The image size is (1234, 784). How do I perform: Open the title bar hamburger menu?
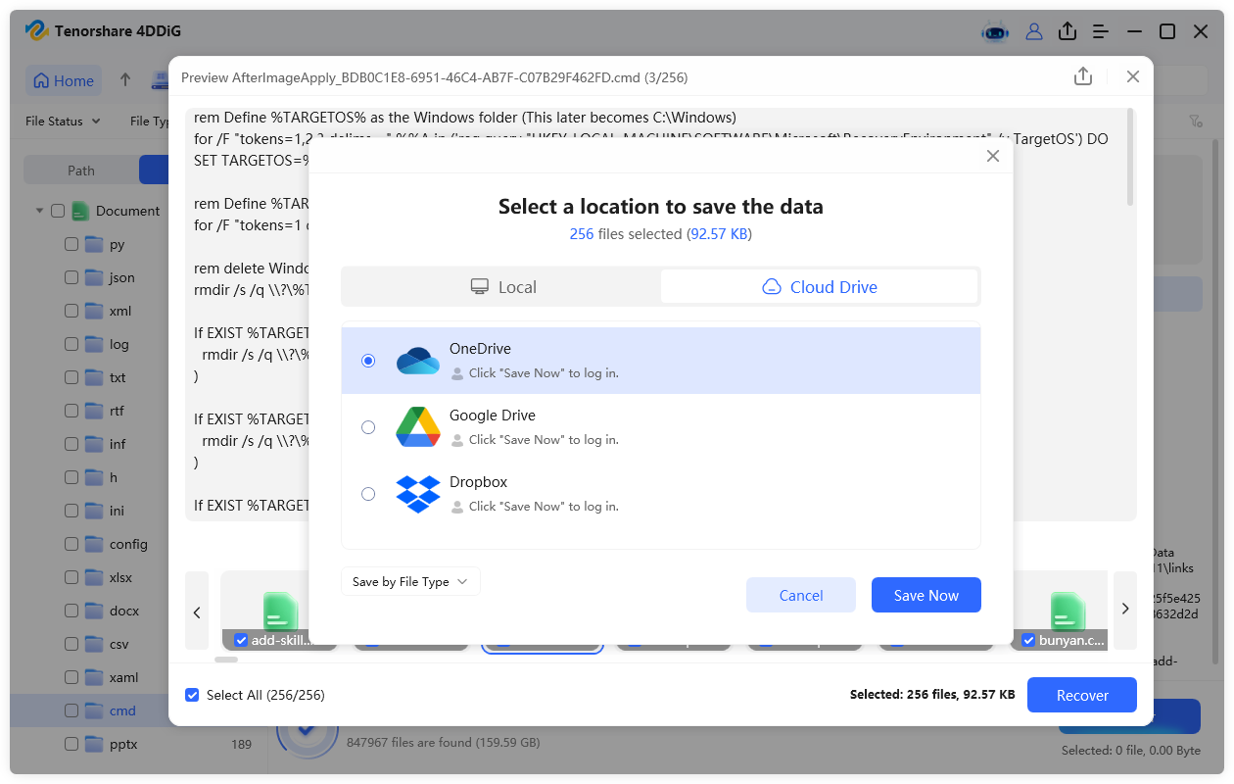pos(1101,31)
